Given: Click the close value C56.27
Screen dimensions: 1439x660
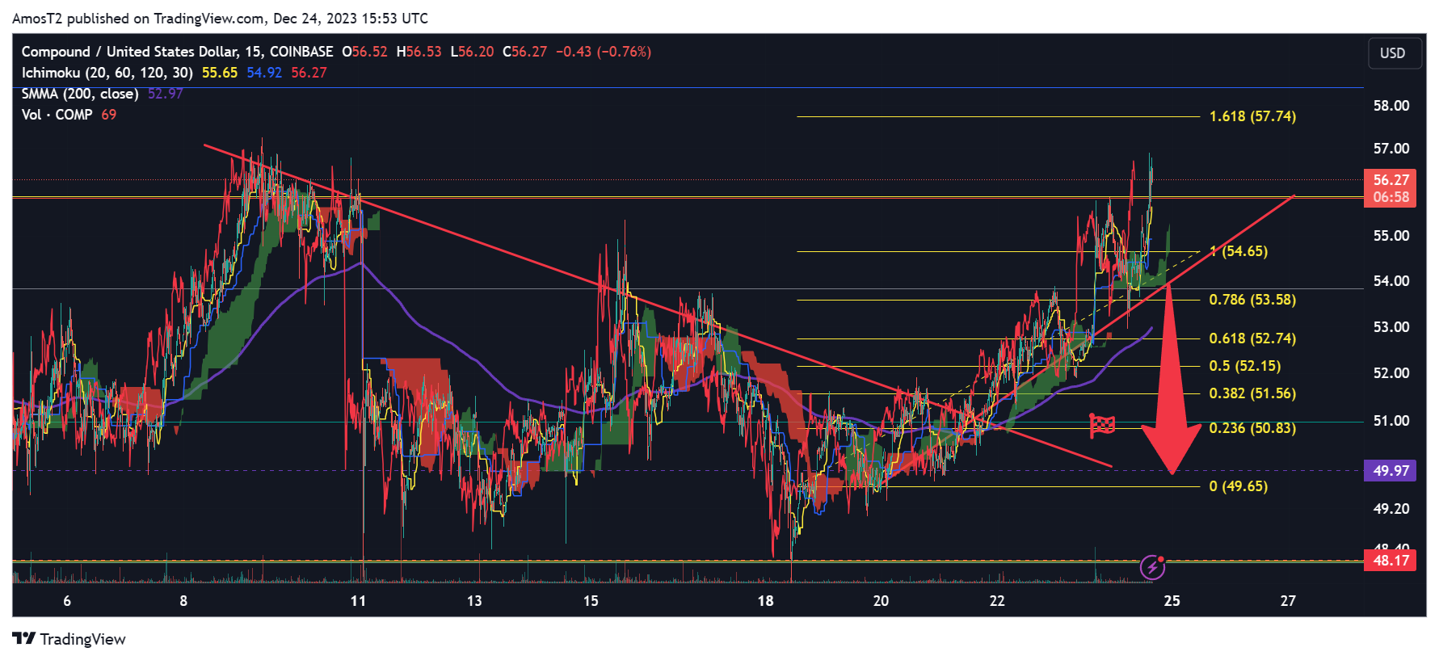Looking at the screenshot, I should 525,52.
